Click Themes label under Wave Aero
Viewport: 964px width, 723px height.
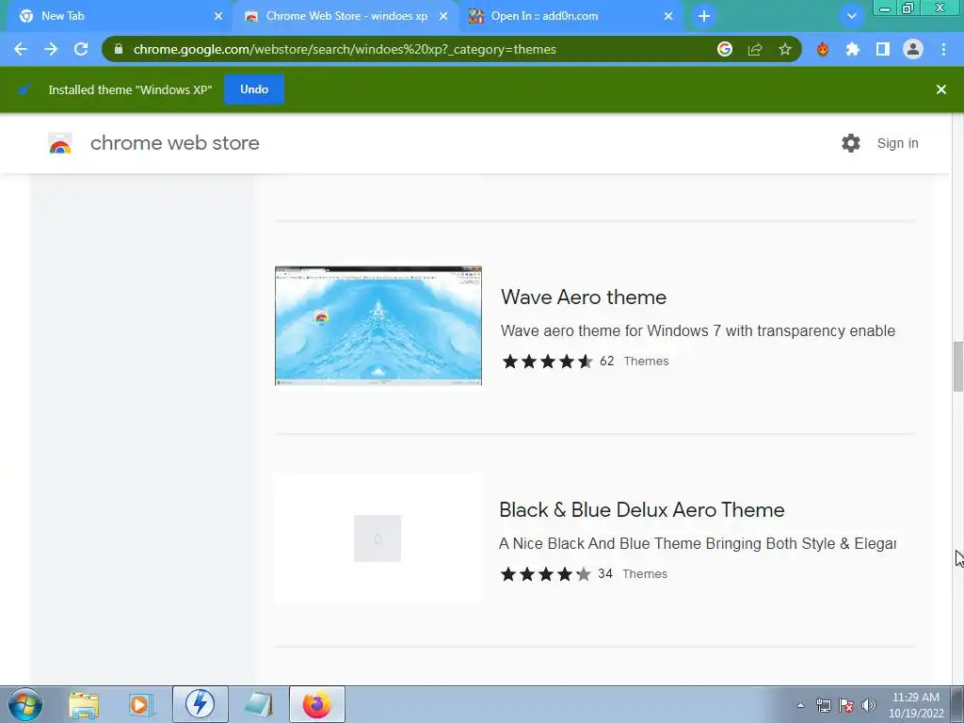click(646, 361)
